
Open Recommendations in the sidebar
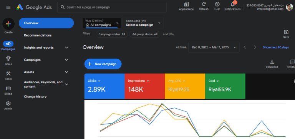point(38,35)
